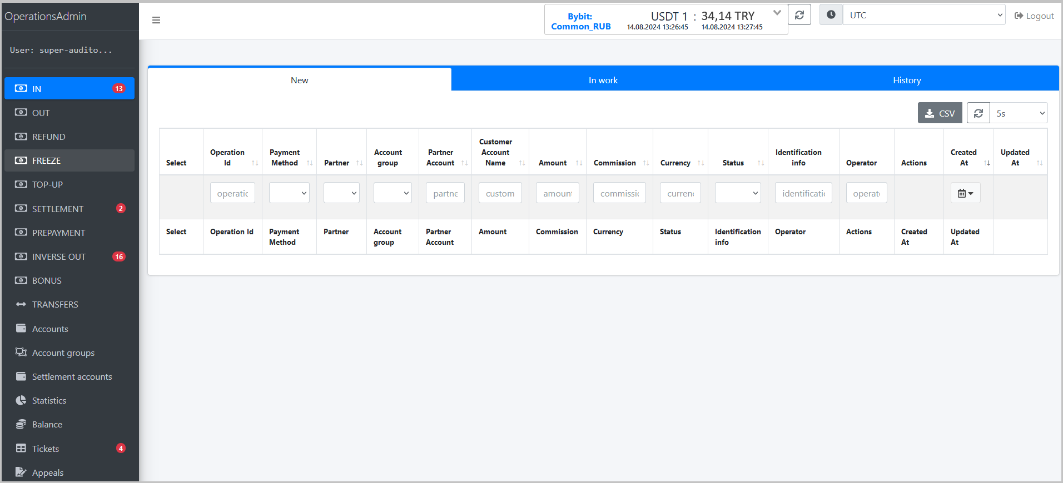The width and height of the screenshot is (1063, 483).
Task: Open the UTC timezone dropdown
Action: [924, 15]
